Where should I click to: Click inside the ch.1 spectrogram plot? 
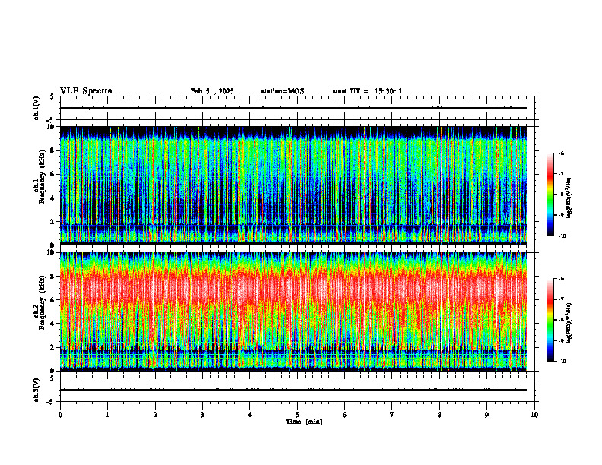point(293,185)
